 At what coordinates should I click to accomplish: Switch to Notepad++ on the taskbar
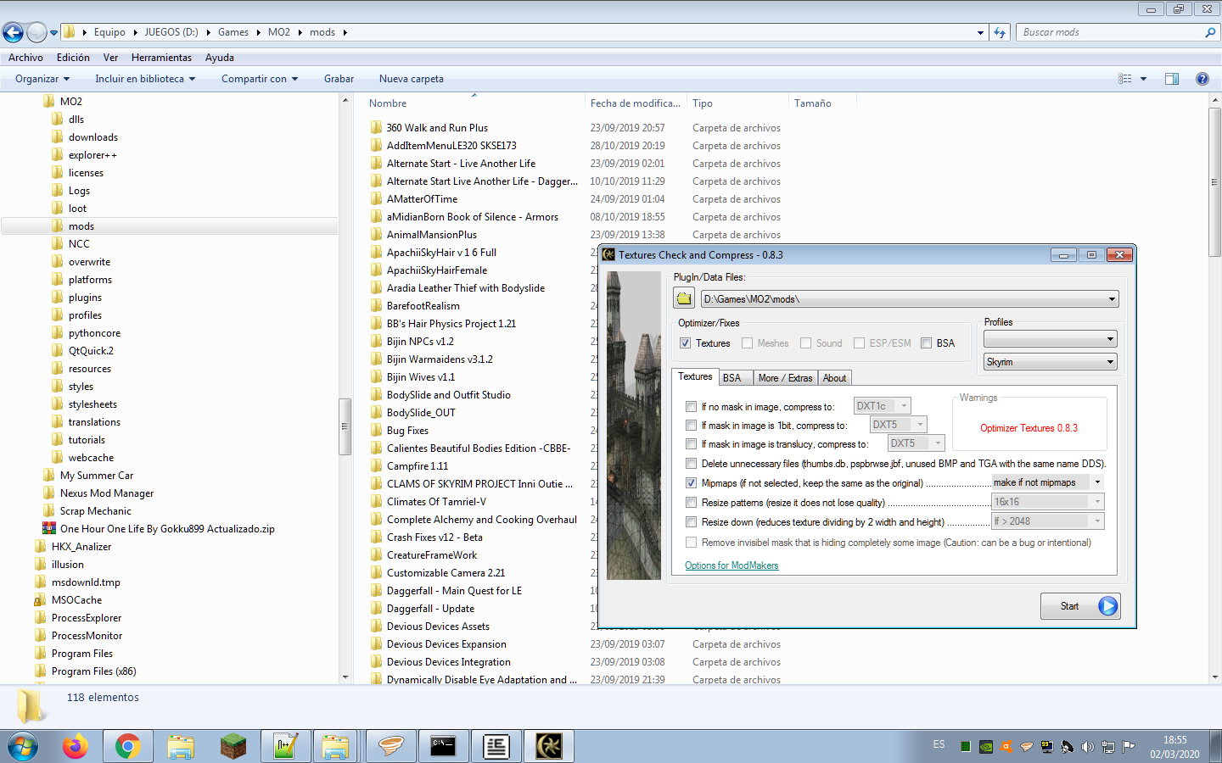point(285,746)
